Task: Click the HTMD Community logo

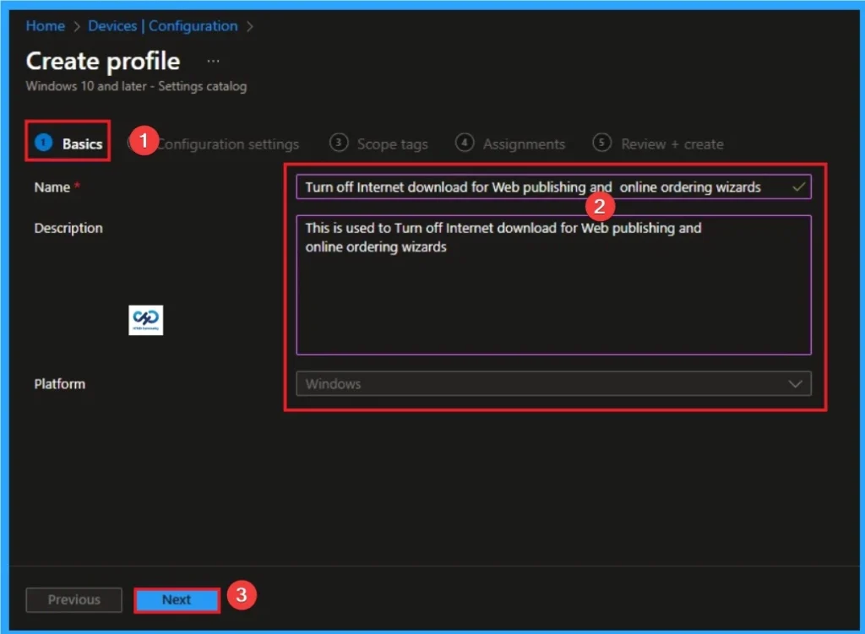Action: (x=145, y=320)
